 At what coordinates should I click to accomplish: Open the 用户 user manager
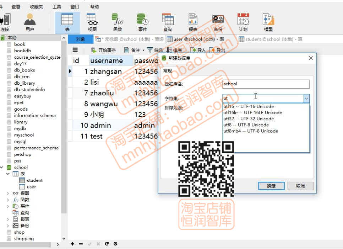point(30,22)
